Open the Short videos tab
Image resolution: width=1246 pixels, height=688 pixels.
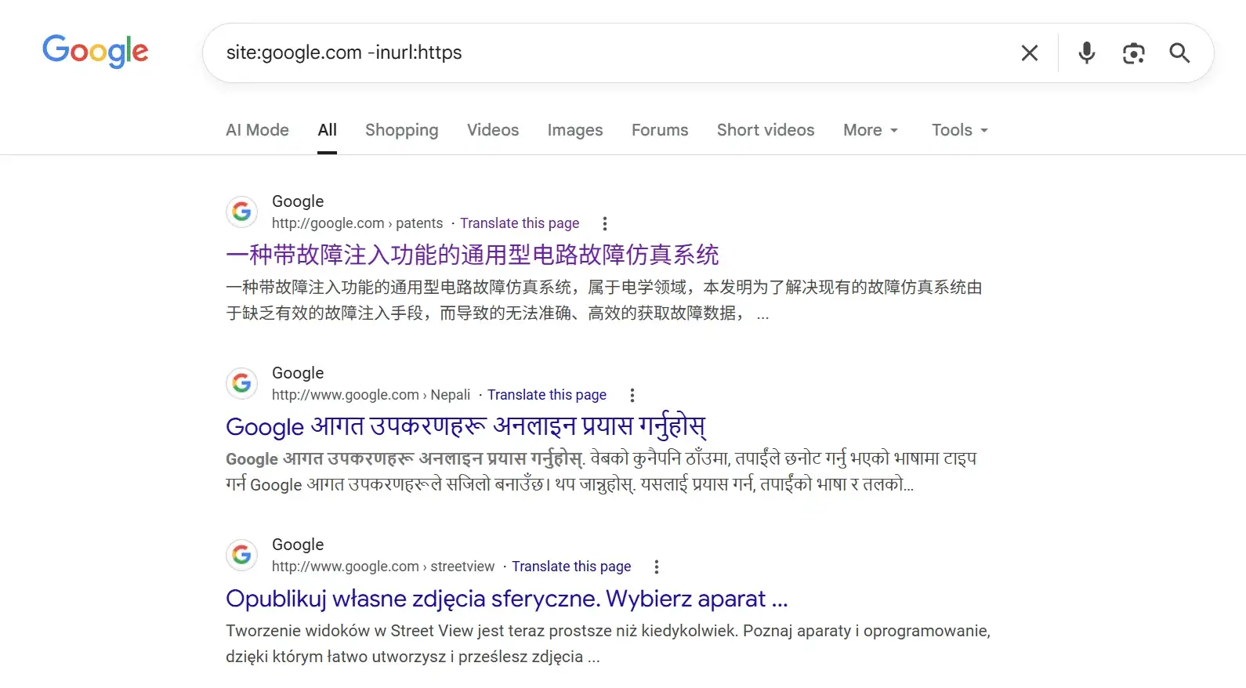(766, 130)
